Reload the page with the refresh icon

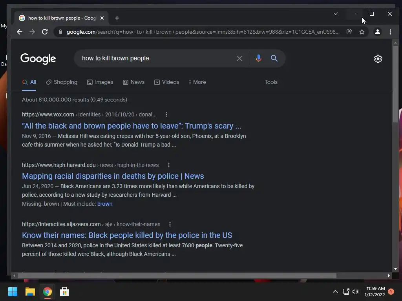(x=45, y=32)
